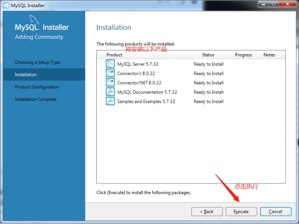Screen dimensions: 299x224
Task: Click Ready to Install status for Connector/NET
Action: coord(209,83)
